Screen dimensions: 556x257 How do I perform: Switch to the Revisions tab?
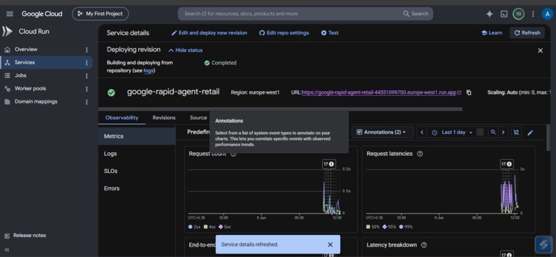(163, 118)
